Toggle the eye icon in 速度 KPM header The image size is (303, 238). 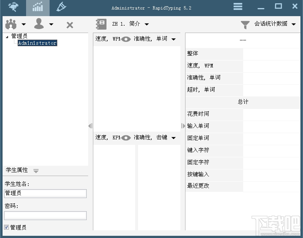(x=125, y=138)
